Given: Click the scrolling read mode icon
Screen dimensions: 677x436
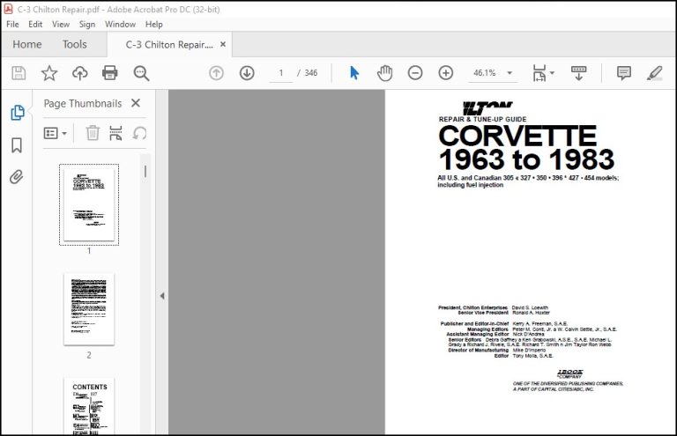Looking at the screenshot, I should pos(578,73).
